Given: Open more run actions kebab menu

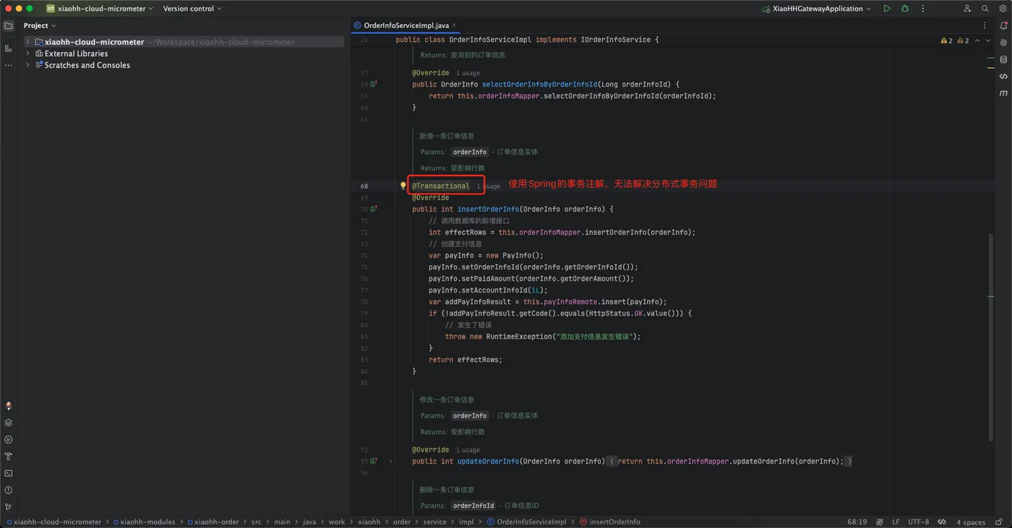Looking at the screenshot, I should (x=923, y=9).
